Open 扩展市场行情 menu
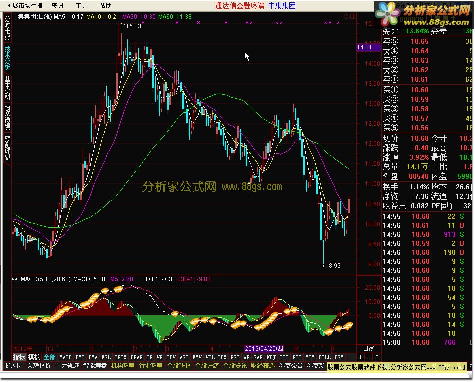Image resolution: width=475 pixels, height=382 pixels. (24, 5)
